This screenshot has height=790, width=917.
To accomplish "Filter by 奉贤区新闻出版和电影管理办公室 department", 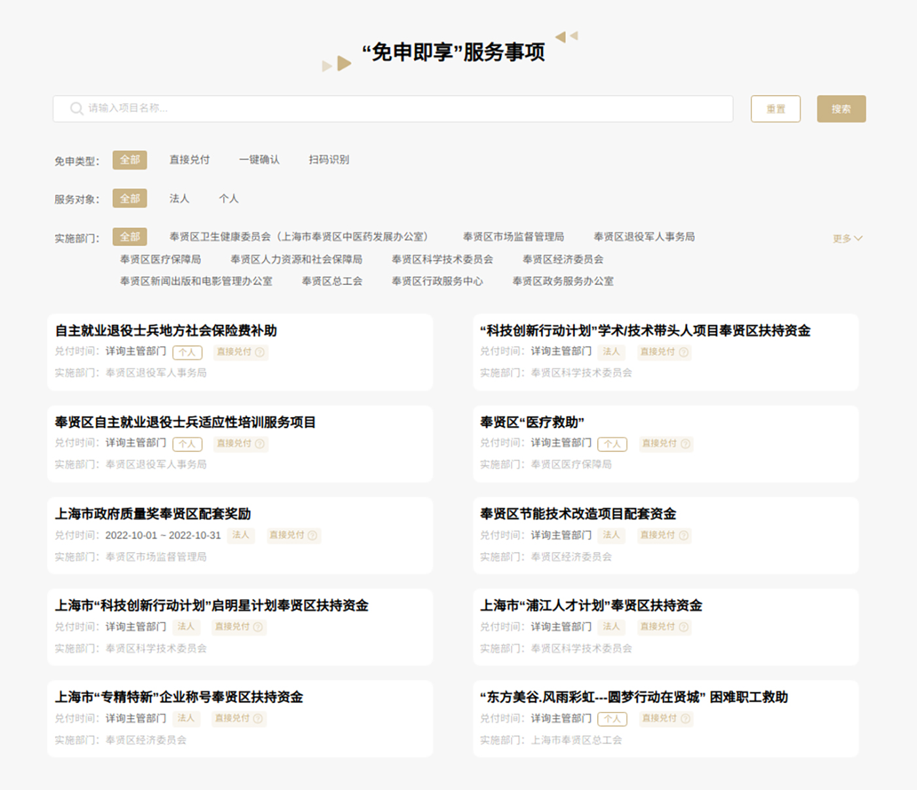I will [196, 281].
